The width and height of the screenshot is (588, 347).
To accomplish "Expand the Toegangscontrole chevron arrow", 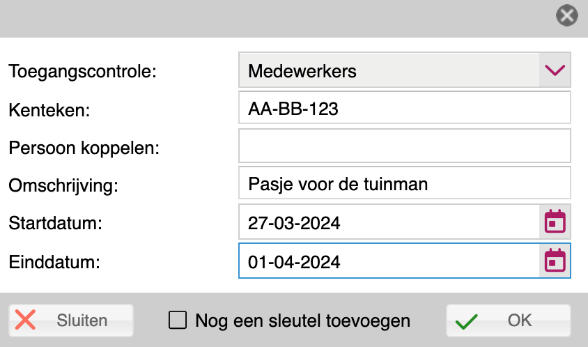I will click(555, 70).
